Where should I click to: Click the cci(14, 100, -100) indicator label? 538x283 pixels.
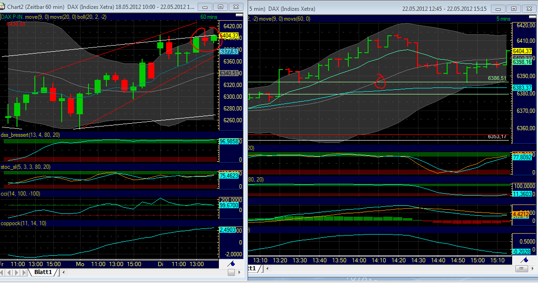21,194
